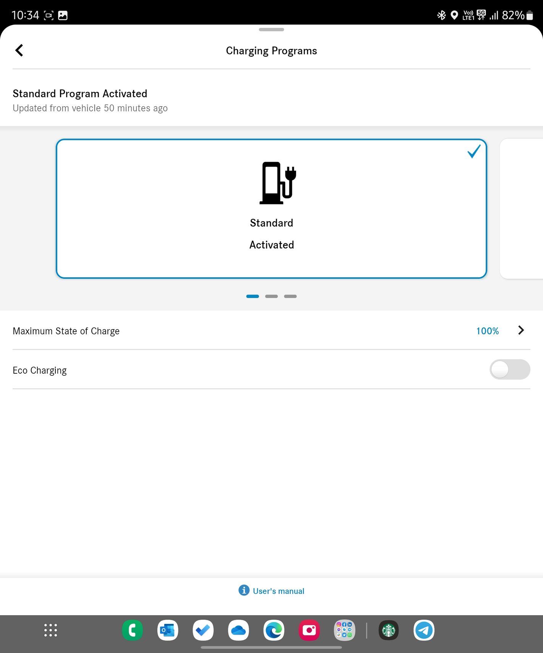Tap the back arrow icon
Image resolution: width=543 pixels, height=653 pixels.
point(19,50)
